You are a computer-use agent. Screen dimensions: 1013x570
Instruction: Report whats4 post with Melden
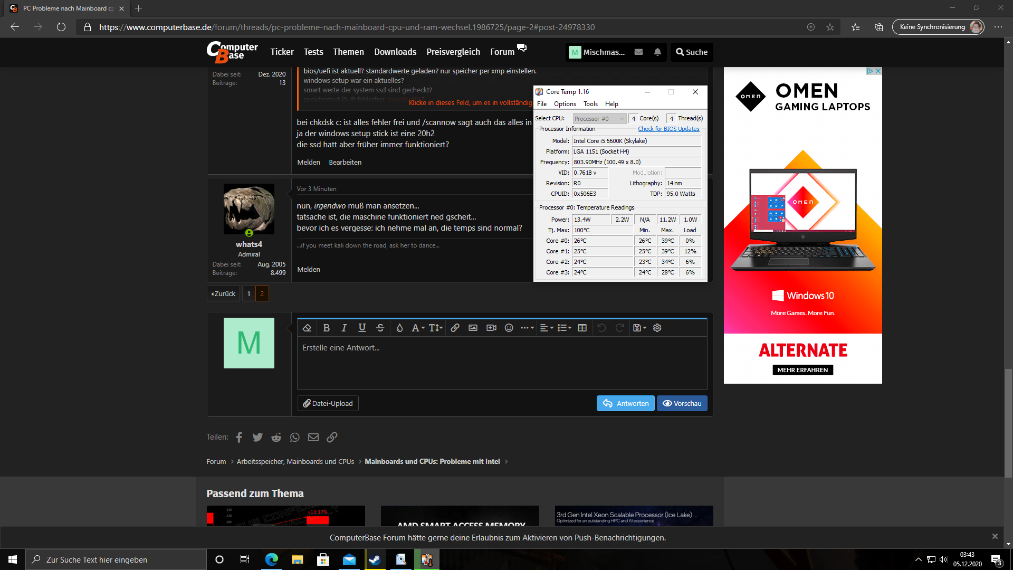coord(309,269)
